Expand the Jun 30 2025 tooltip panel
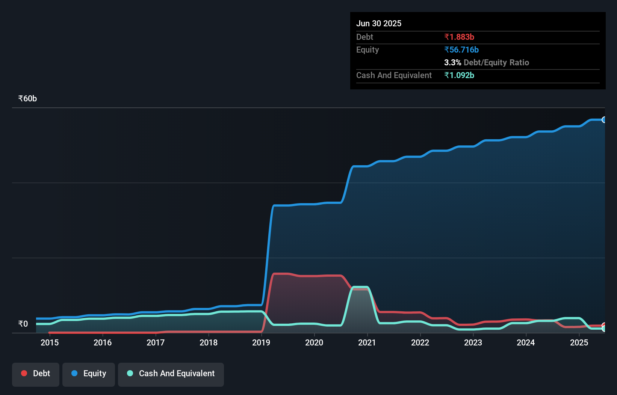 click(x=379, y=23)
